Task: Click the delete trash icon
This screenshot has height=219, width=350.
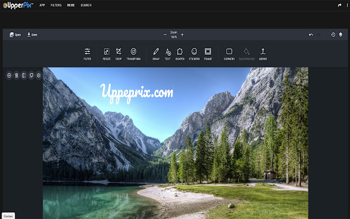Action: [x=16, y=76]
